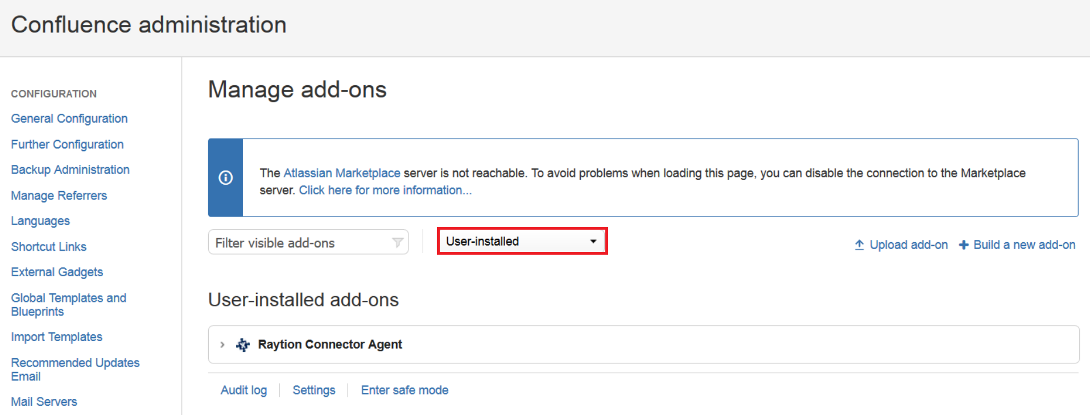This screenshot has height=415, width=1090.
Task: Open Further Configuration page
Action: coord(67,144)
